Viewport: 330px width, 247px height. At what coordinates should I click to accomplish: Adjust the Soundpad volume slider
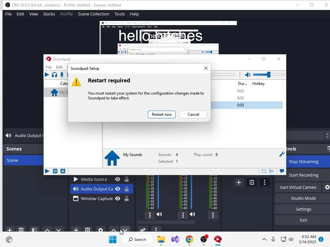pyautogui.click(x=269, y=75)
